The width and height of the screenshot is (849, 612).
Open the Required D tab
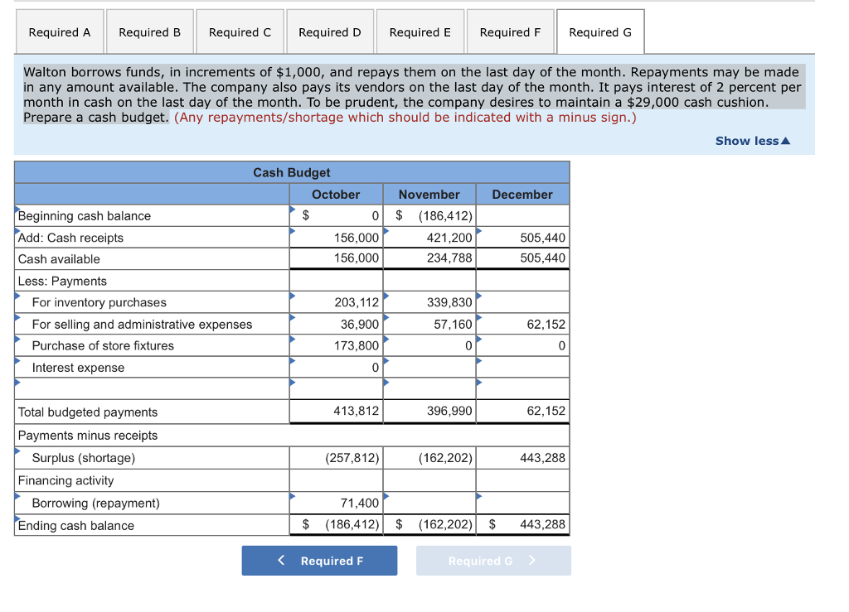[x=330, y=32]
